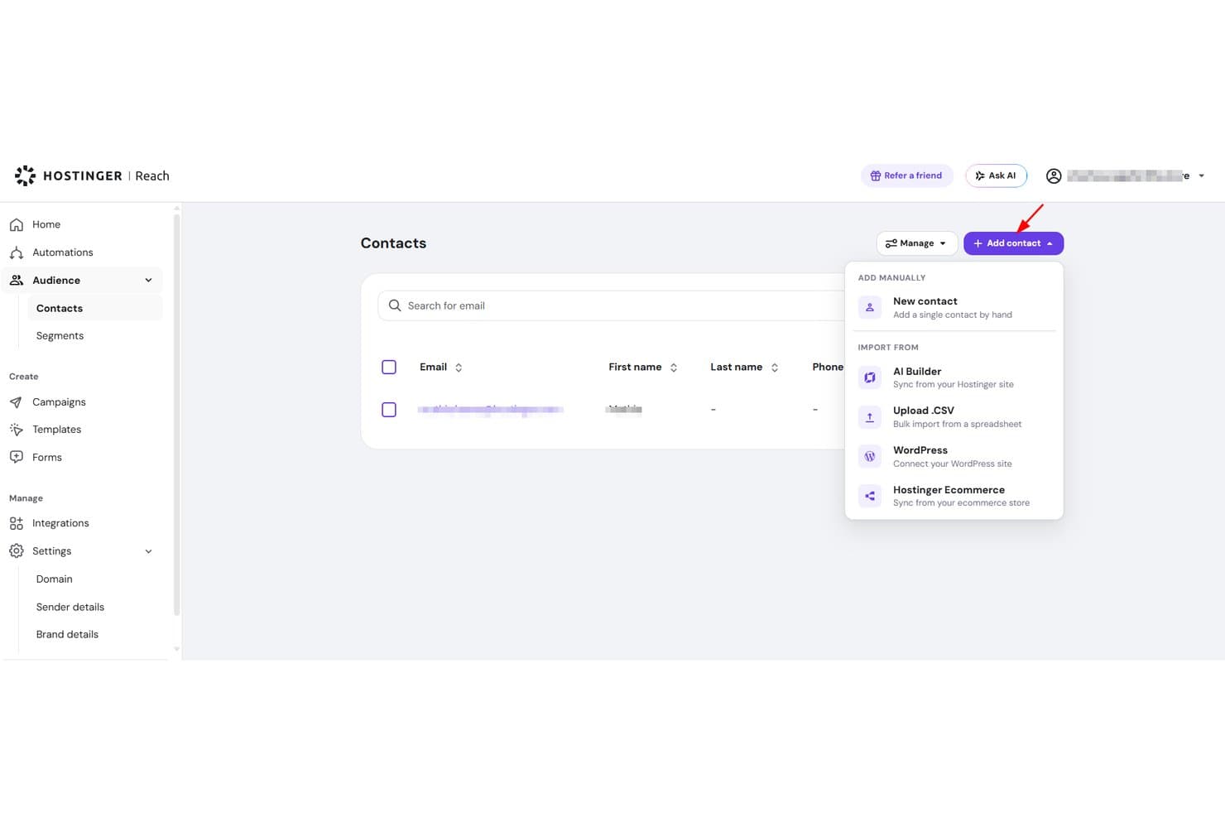This screenshot has height=817, width=1225.
Task: Click the Hostinger logo icon
Action: [26, 175]
